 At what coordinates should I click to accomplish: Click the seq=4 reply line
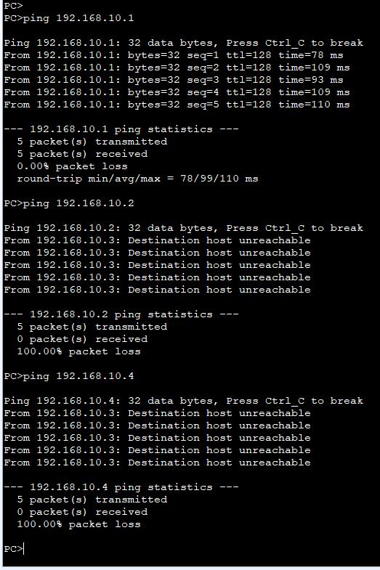click(177, 92)
